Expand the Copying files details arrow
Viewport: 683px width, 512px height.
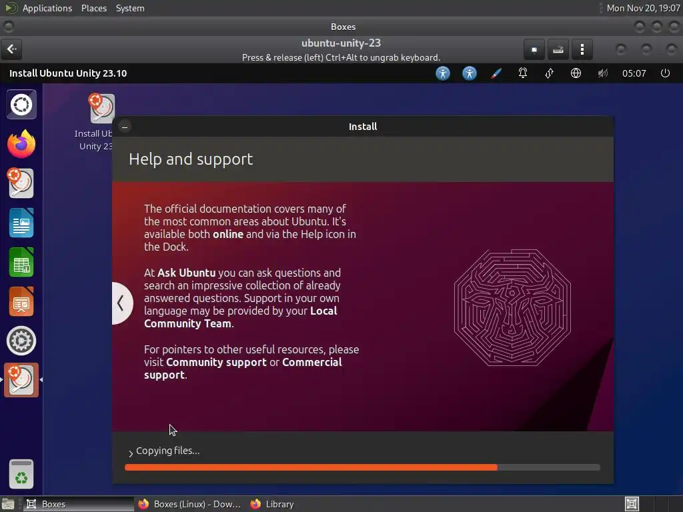(131, 453)
